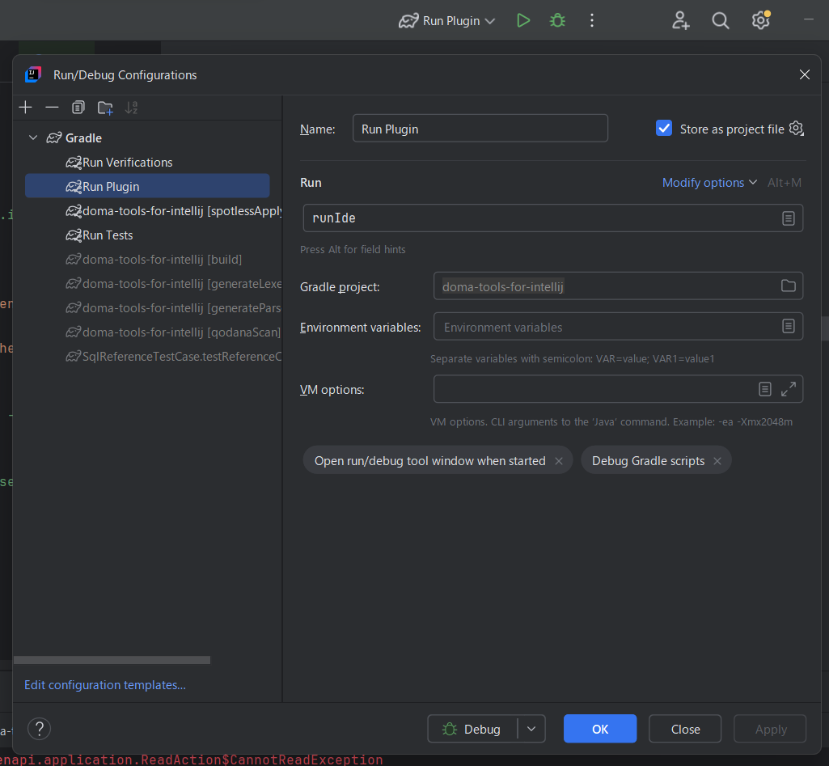Close the Run/Debug Configurations dialog via X
829x766 pixels.
point(805,74)
